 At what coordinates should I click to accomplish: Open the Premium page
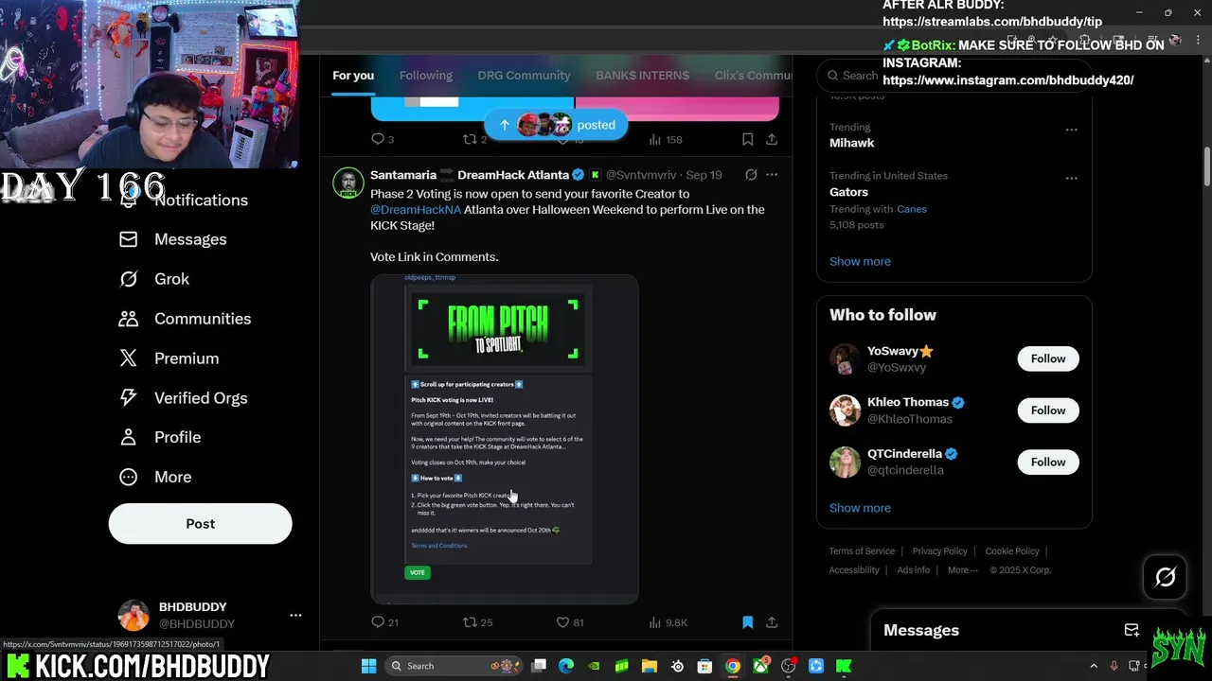click(169, 358)
